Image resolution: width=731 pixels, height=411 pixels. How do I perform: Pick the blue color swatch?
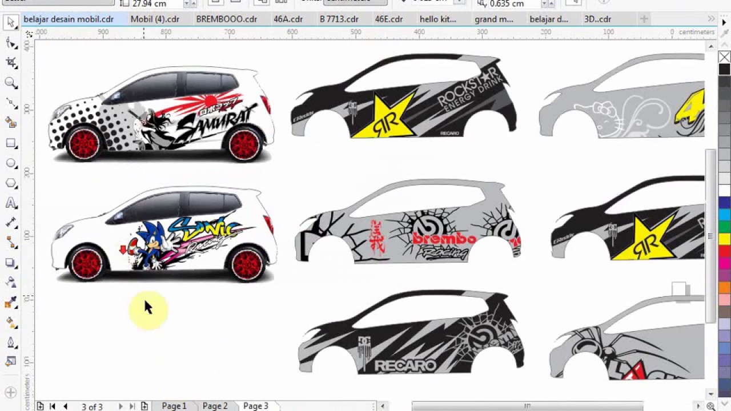724,202
